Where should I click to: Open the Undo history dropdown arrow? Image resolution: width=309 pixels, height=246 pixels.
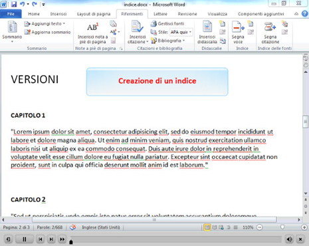pos(28,4)
